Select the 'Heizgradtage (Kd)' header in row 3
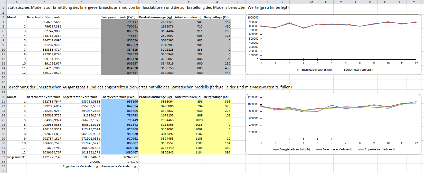The height and width of the screenshot is (173, 424). pyautogui.click(x=216, y=17)
